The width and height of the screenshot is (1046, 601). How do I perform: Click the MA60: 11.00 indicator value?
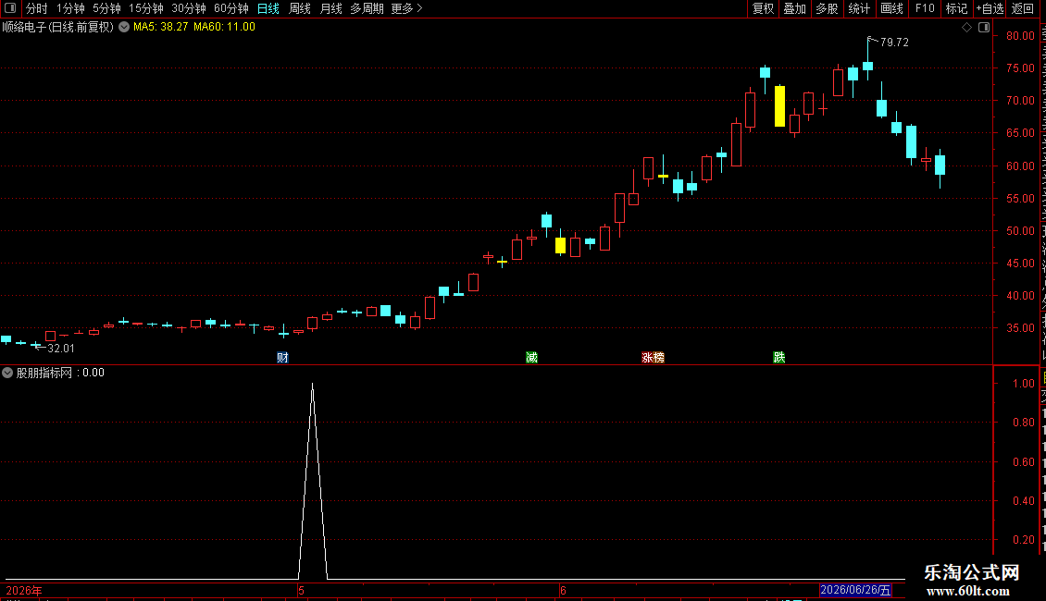click(x=224, y=28)
